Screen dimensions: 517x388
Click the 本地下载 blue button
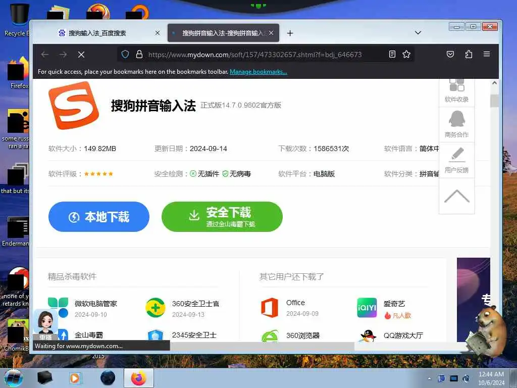coord(99,217)
